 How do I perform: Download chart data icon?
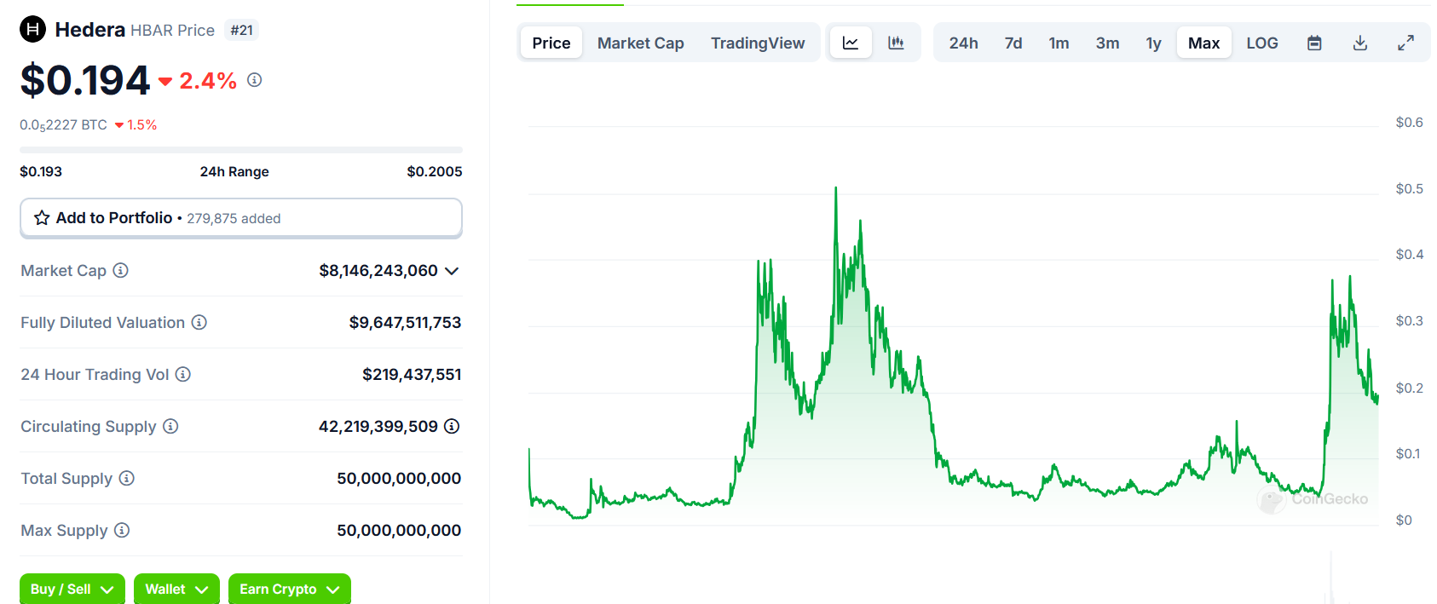(x=1360, y=43)
